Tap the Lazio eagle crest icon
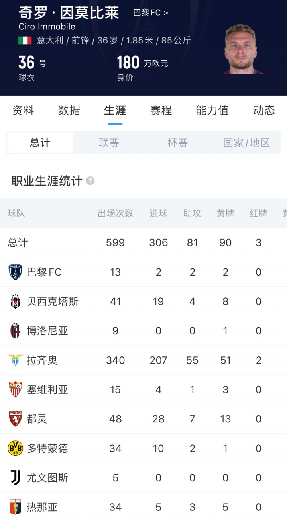Viewport: 287px width, 520px height. [16, 360]
